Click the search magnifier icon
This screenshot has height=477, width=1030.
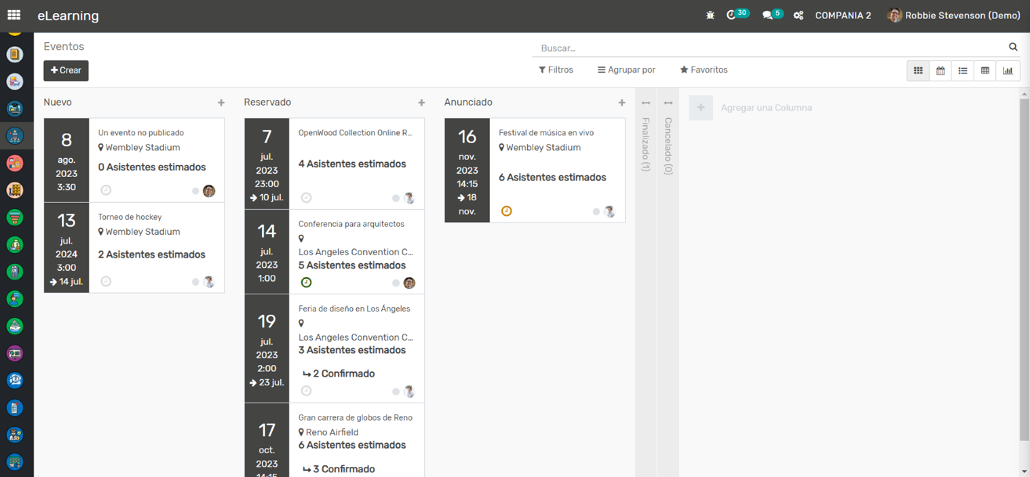point(1013,47)
